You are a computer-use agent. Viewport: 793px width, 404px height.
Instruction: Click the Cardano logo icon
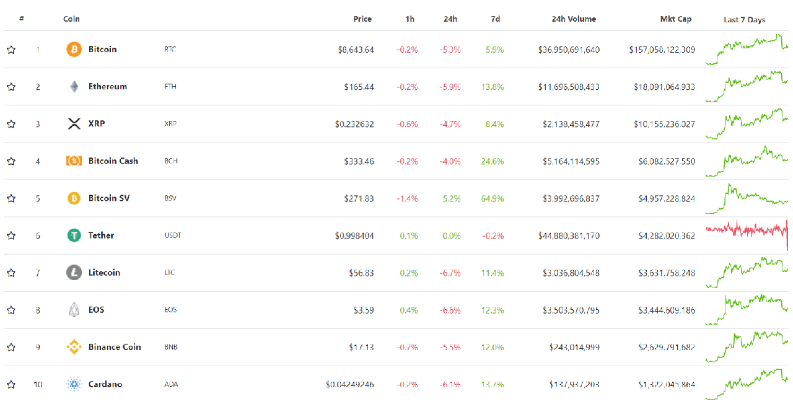pyautogui.click(x=74, y=384)
